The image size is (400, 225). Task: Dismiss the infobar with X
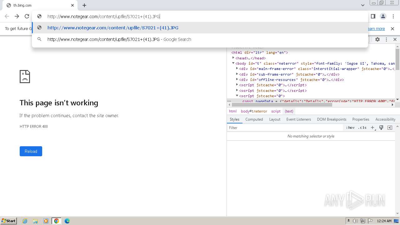[392, 29]
